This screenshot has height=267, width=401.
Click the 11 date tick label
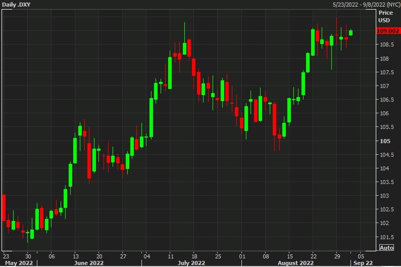point(171,256)
